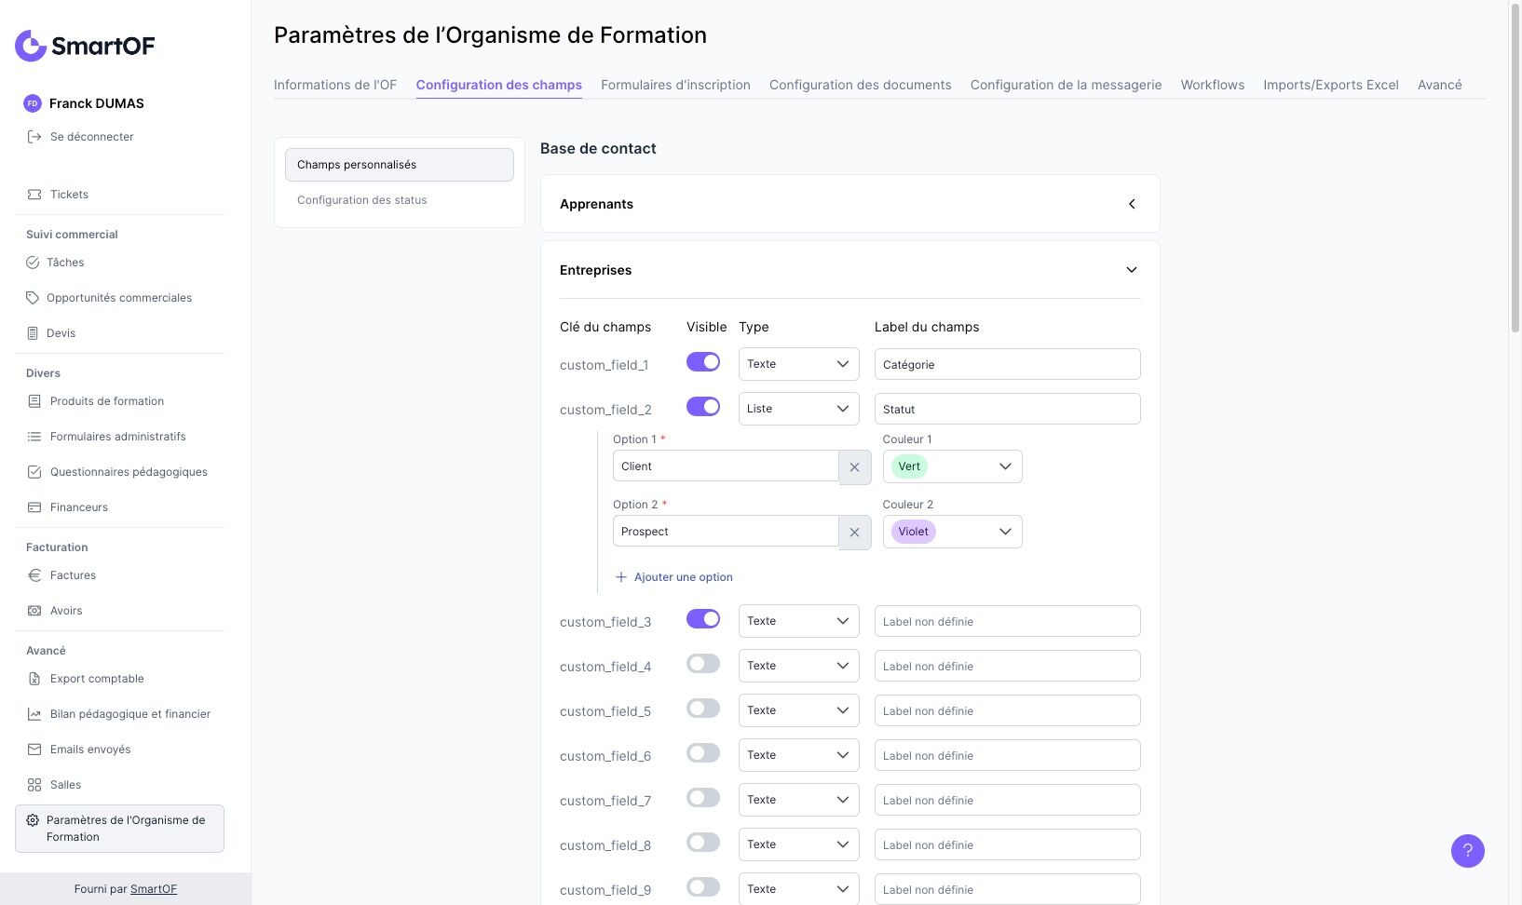Open the Couleur 2 Violet color selector
This screenshot has height=905, width=1522.
[952, 532]
